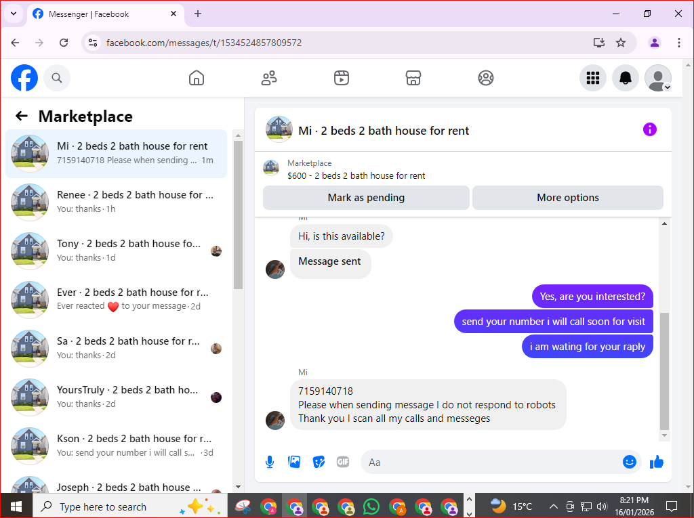Screen dimensions: 694x518
Task: Click Mi's avatar beside the 7159140718 message
Action: [x=275, y=420]
